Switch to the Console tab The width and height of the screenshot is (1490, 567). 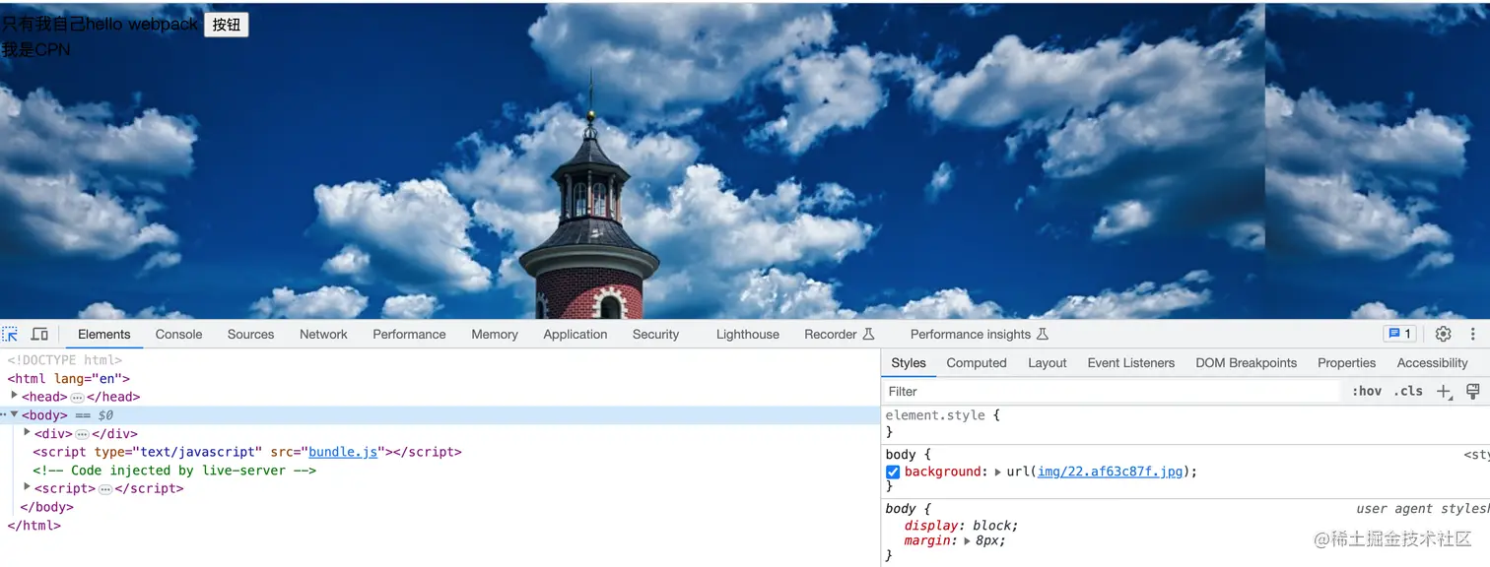178,335
